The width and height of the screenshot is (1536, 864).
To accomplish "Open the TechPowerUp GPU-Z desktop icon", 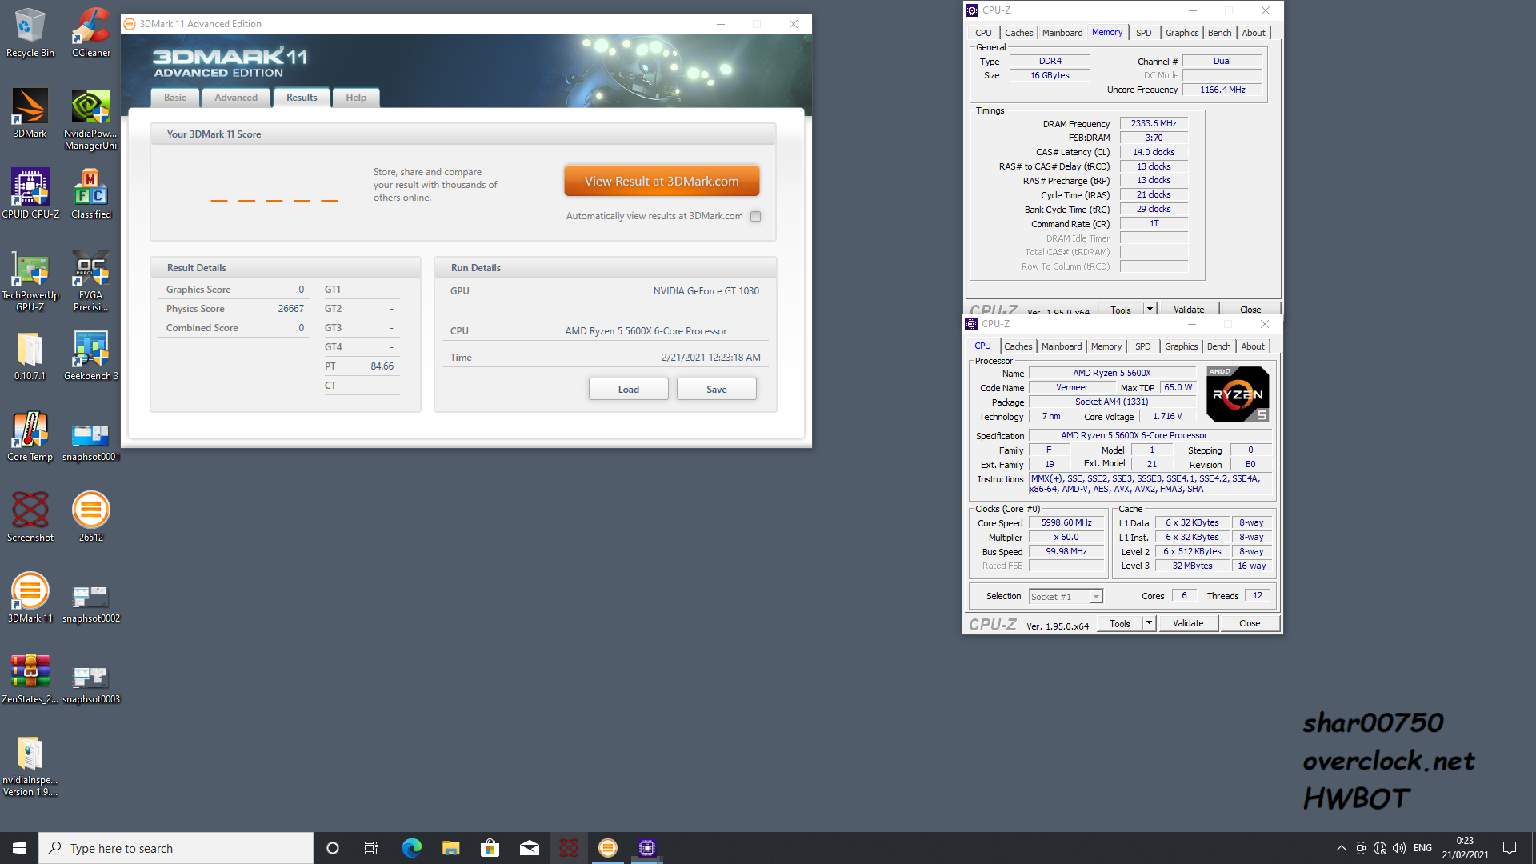I will (30, 281).
